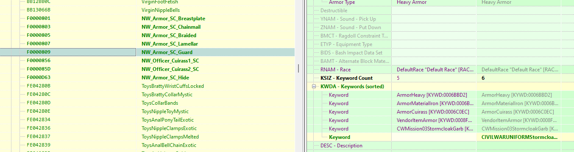Click ArmorHeavy keyword in second value column
Viewport: 574px width, 152px height.
click(517, 95)
